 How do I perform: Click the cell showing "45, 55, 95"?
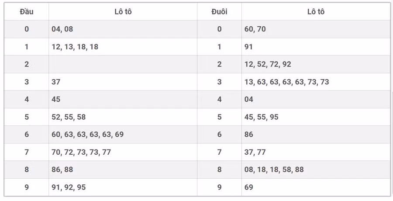[261, 117]
